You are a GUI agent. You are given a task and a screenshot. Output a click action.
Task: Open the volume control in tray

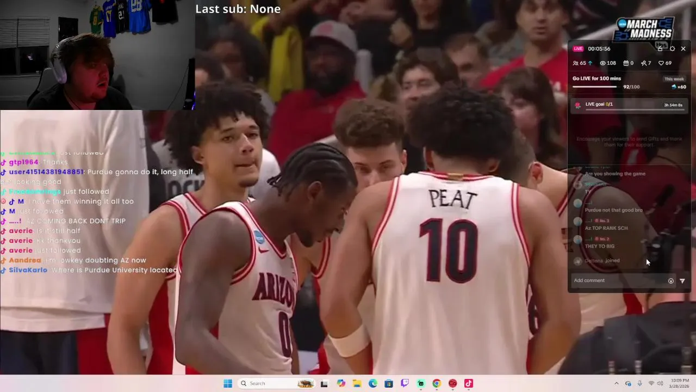661,383
